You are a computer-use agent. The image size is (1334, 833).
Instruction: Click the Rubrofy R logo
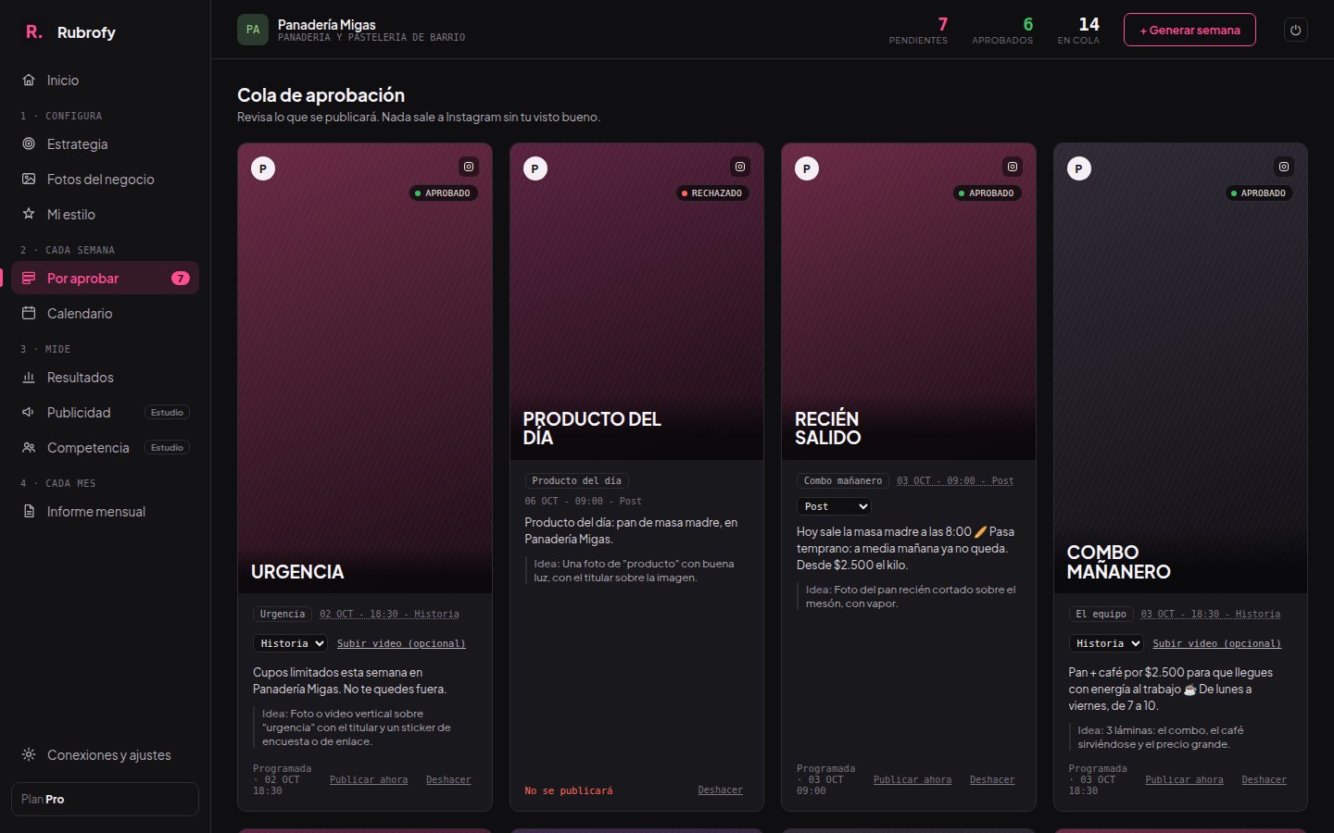pyautogui.click(x=33, y=32)
